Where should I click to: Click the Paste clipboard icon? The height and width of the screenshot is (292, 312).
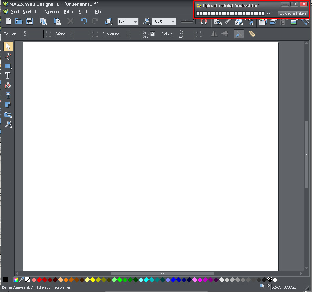(57, 21)
